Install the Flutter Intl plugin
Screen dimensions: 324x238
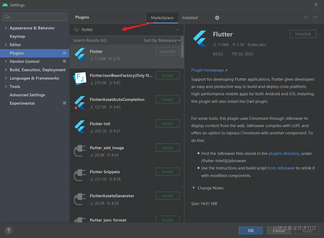[168, 124]
